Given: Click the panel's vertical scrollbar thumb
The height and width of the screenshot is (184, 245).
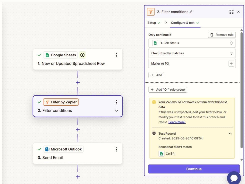Looking at the screenshot, I should point(241,90).
